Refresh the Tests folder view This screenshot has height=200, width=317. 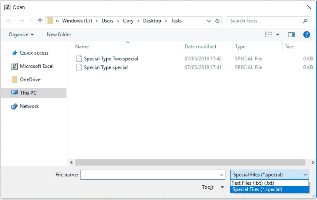click(x=217, y=21)
